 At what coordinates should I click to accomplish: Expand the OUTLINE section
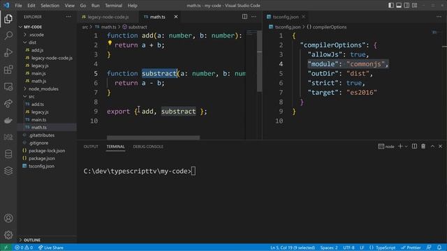47,240
